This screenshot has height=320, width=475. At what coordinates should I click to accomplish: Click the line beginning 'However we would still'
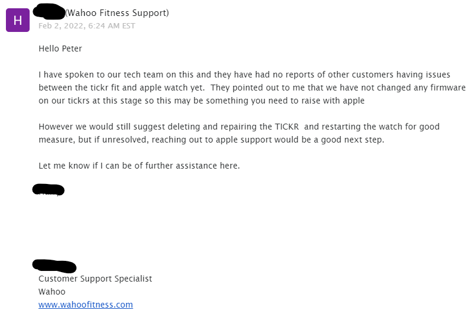(x=239, y=127)
